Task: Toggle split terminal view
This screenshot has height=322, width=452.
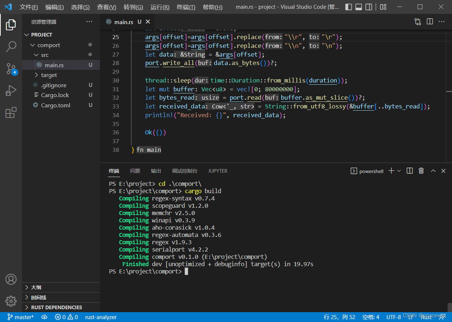Action: coord(409,170)
